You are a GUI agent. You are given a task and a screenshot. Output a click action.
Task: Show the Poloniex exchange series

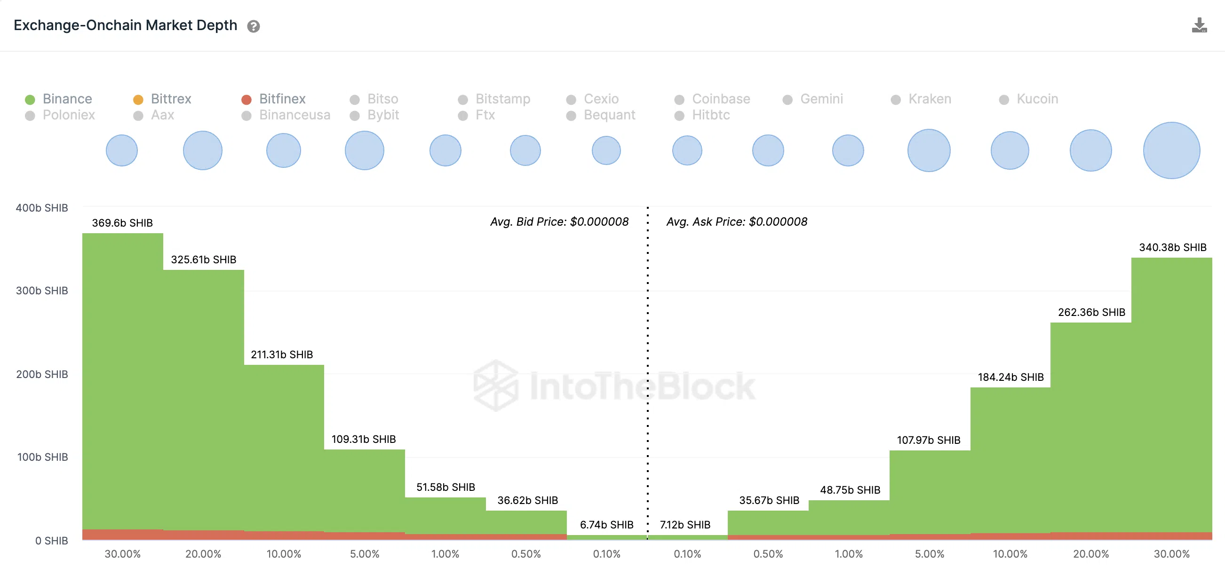(x=60, y=115)
